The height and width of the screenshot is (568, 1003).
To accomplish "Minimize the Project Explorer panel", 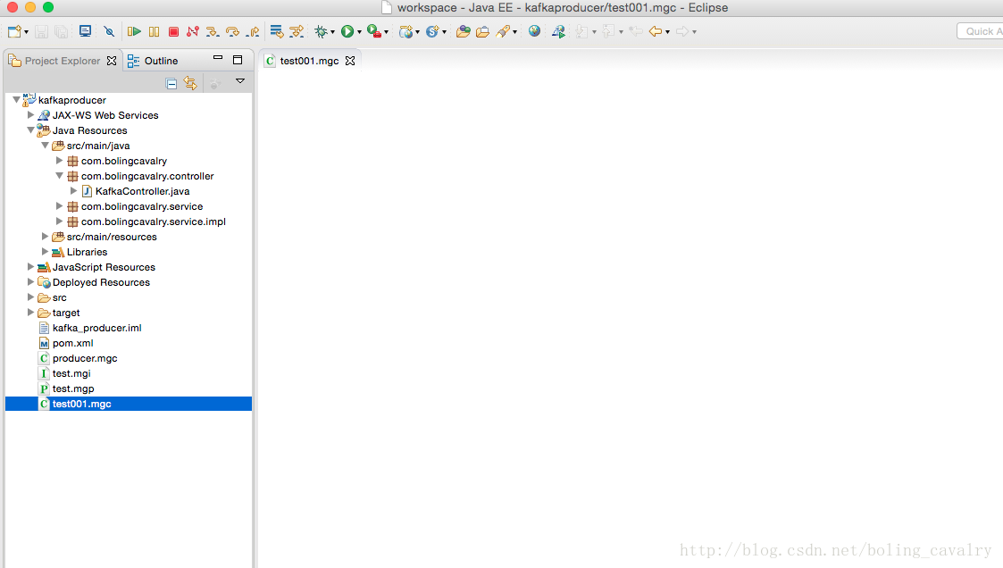I will click(x=218, y=58).
